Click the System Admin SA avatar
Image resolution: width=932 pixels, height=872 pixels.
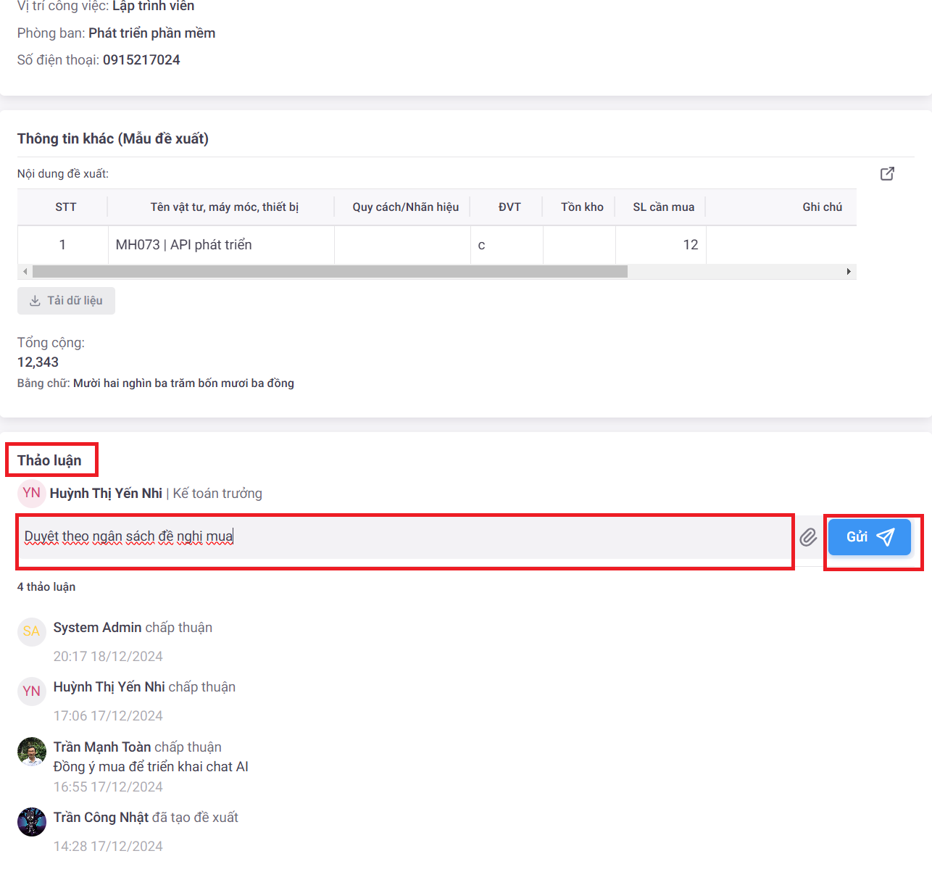31,631
